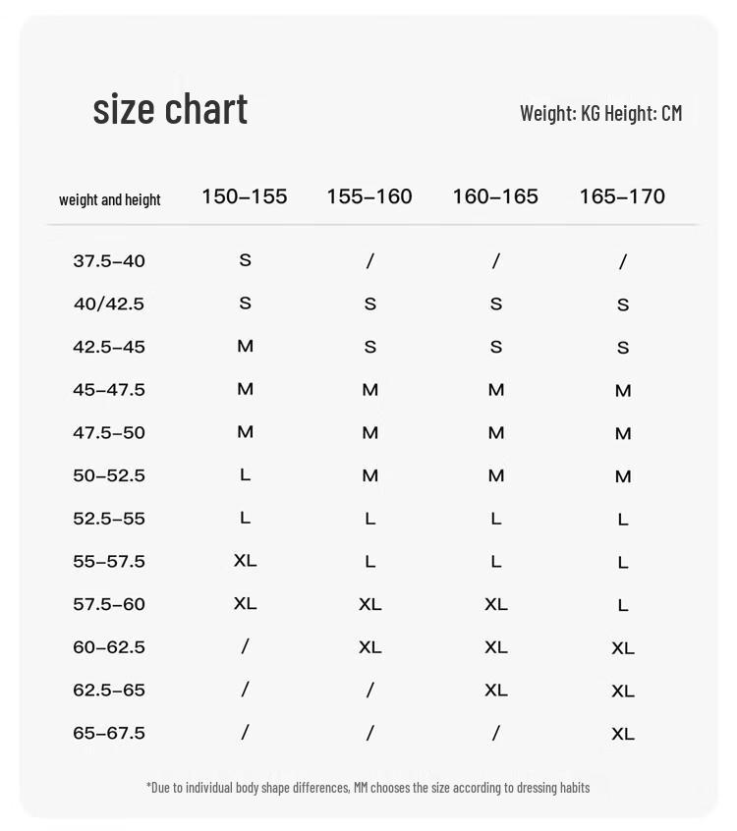The image size is (737, 831).
Task: Click XL in 55–57.5 row, 150–155 column
Action: (x=245, y=560)
